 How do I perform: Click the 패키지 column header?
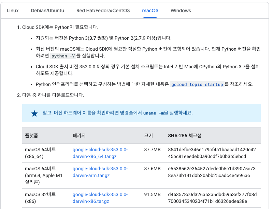tap(79, 136)
